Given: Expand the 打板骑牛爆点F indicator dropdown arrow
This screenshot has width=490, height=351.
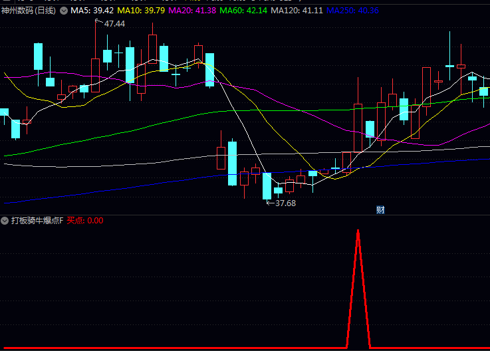Looking at the screenshot, I should point(5,220).
